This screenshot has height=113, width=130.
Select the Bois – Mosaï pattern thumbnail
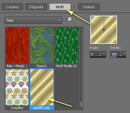[17, 46]
